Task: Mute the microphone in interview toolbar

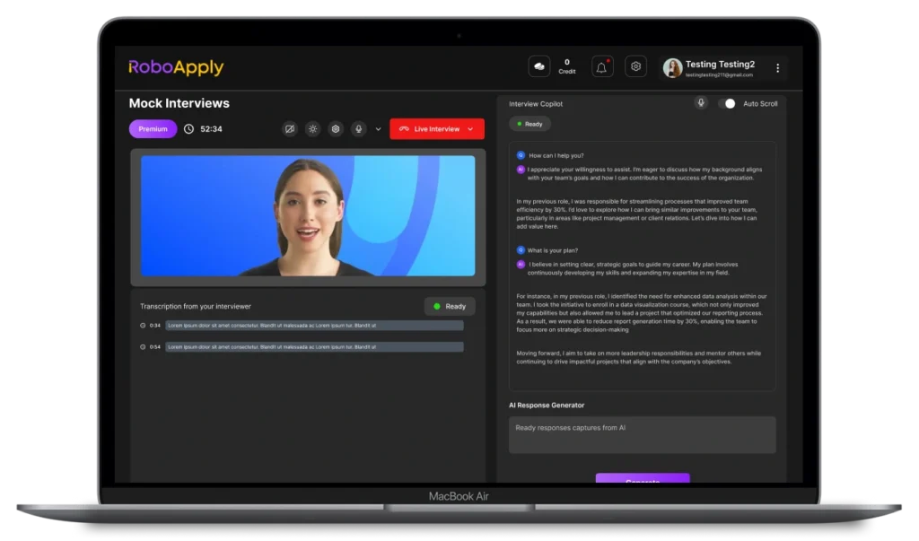Action: point(358,129)
